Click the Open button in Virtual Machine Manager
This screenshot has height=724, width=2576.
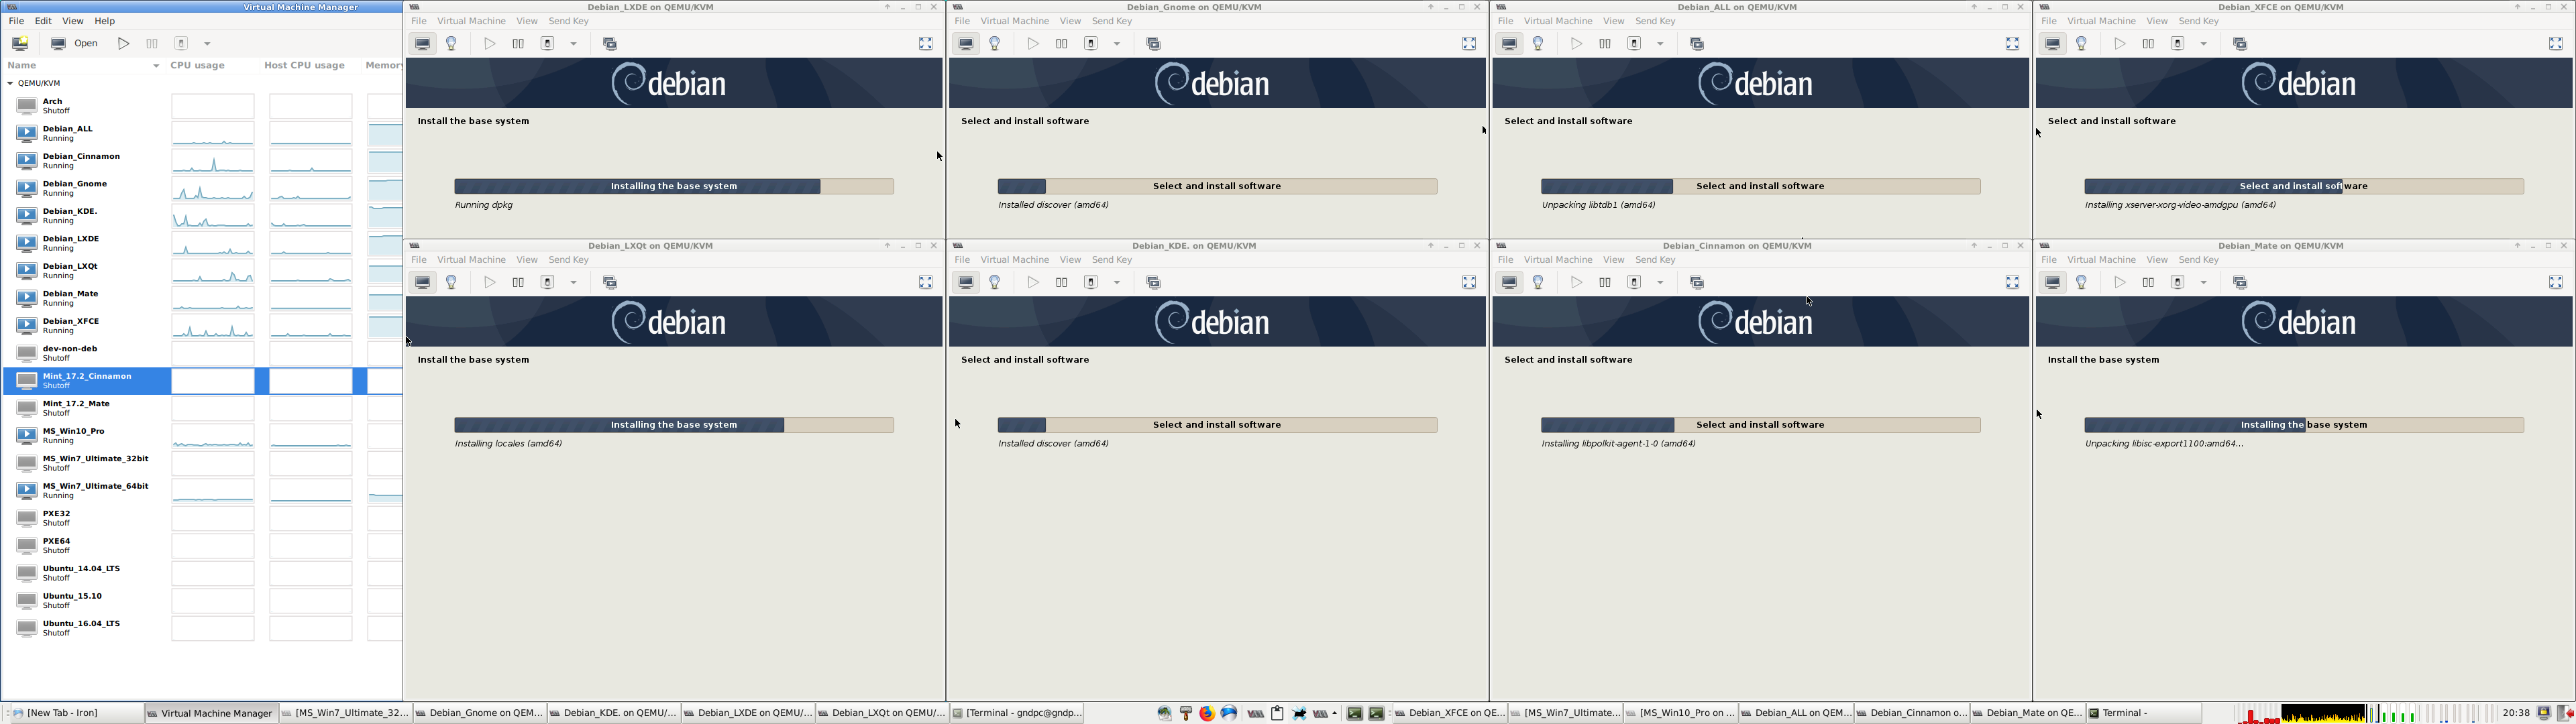[x=75, y=43]
